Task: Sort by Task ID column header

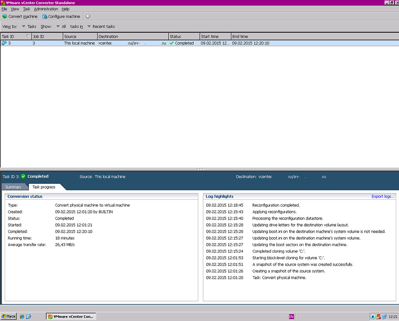Action: point(16,36)
